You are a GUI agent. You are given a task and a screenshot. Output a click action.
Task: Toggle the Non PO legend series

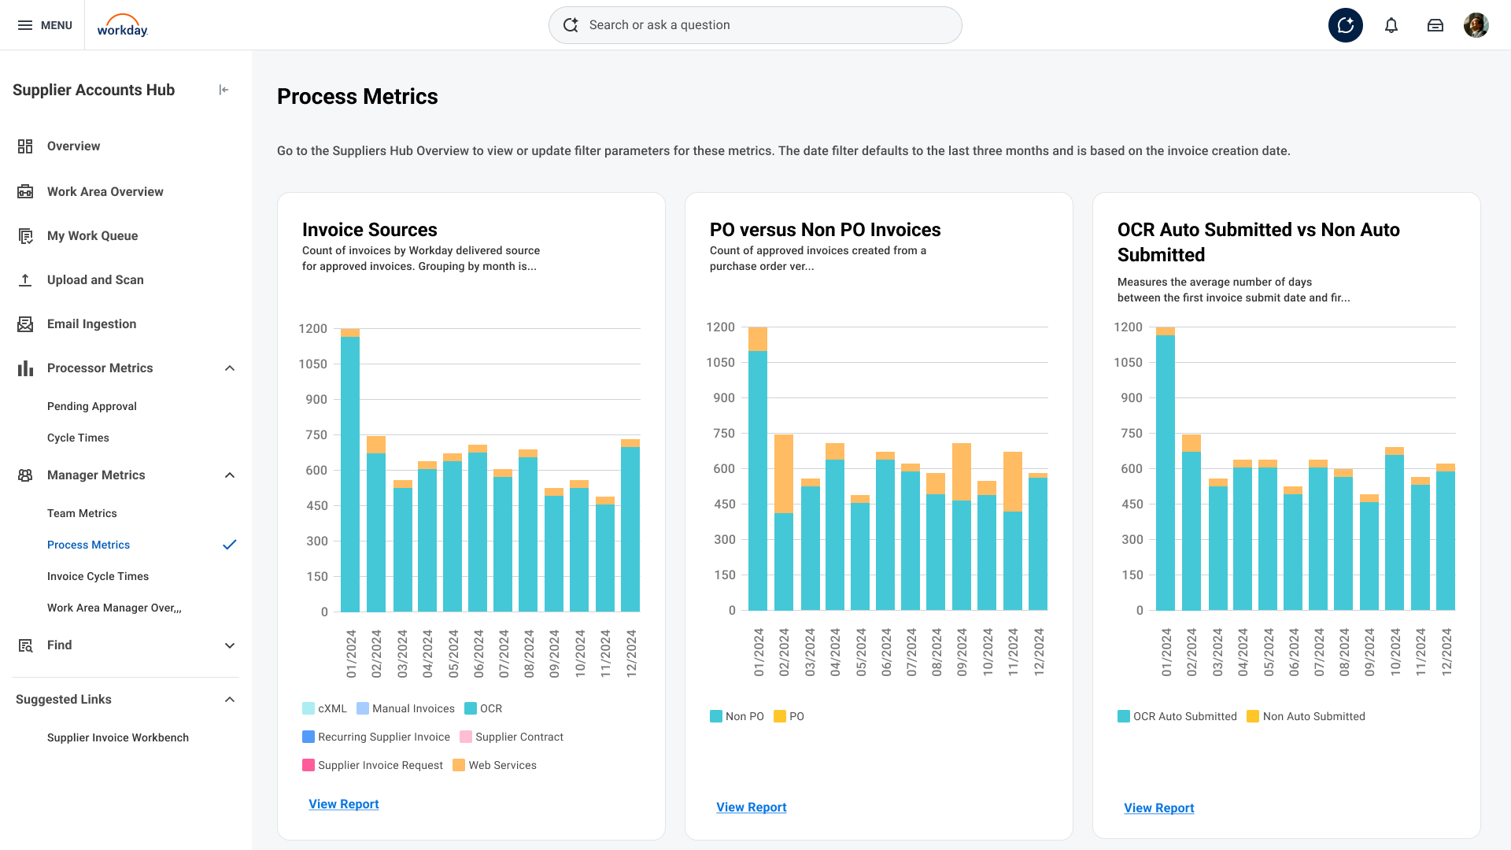tap(737, 716)
